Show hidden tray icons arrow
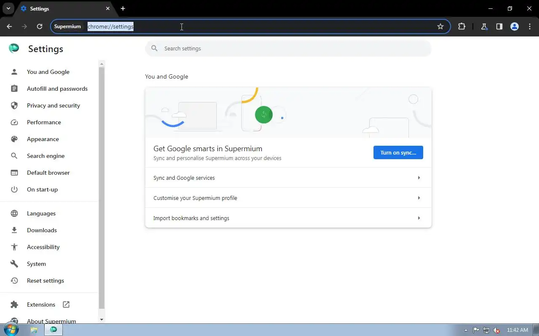This screenshot has height=336, width=539. pyautogui.click(x=466, y=330)
